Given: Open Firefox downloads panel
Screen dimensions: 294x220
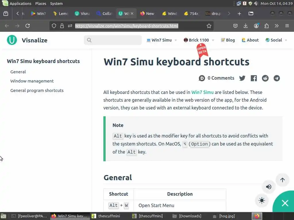Looking at the screenshot, I should (245, 26).
